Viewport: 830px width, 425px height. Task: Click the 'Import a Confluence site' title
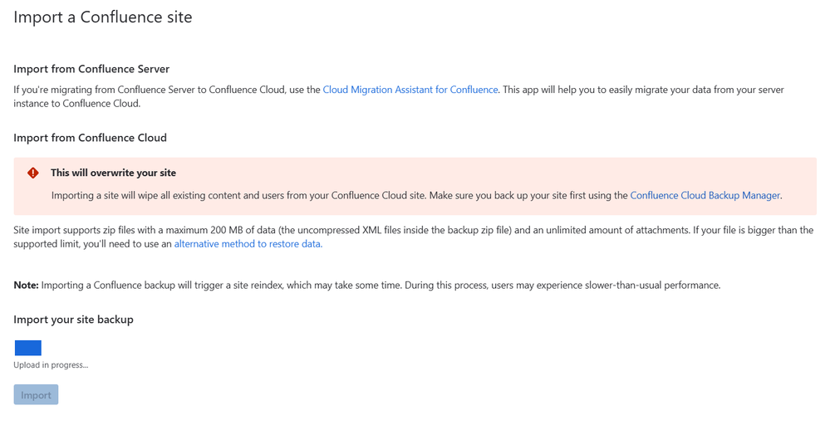tap(103, 17)
